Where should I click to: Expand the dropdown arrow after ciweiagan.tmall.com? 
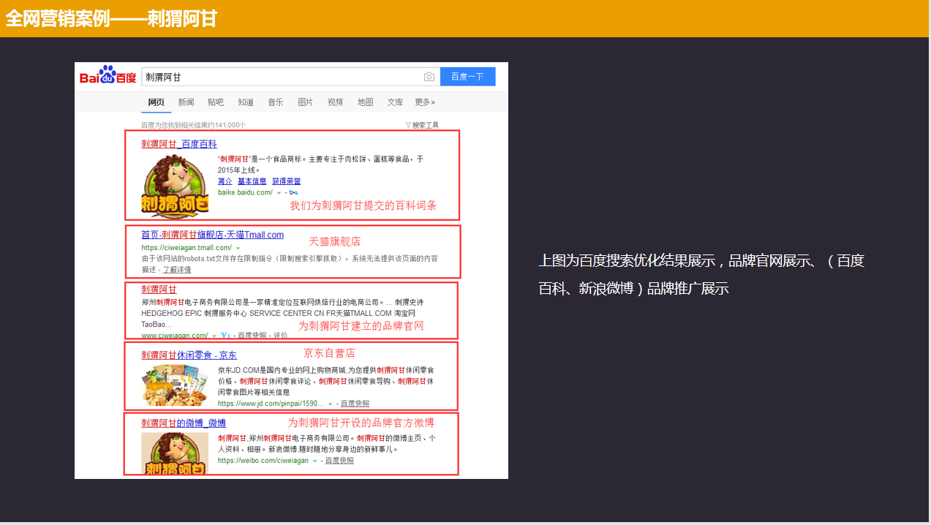[238, 249]
